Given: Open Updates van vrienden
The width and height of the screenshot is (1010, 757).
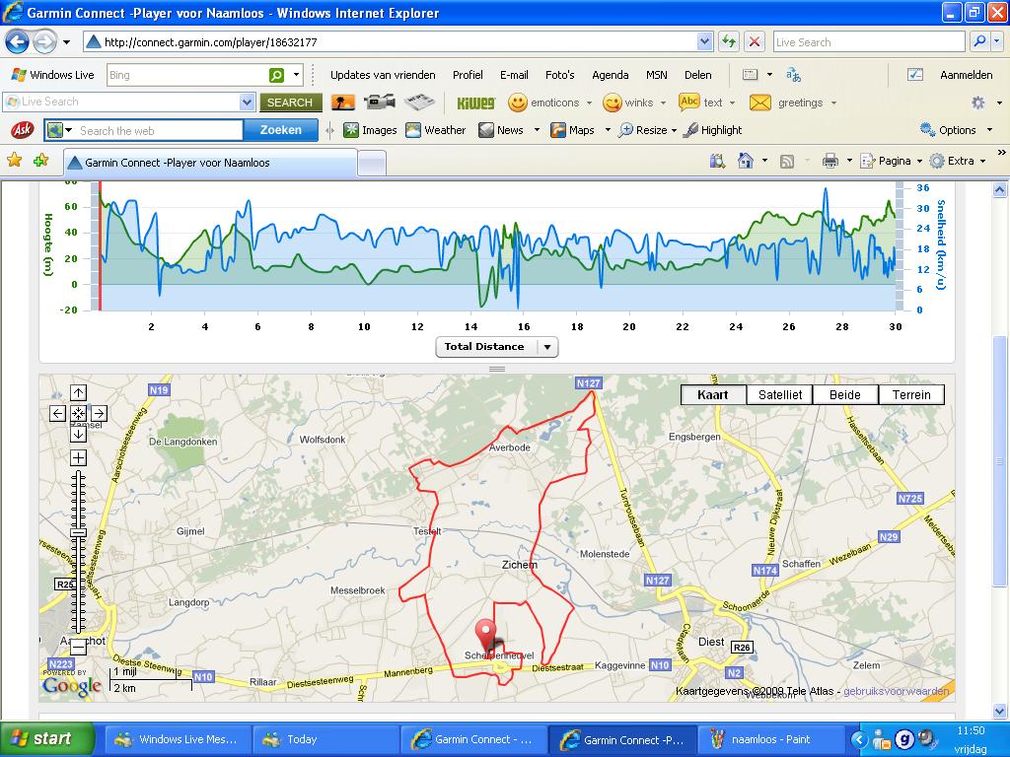Looking at the screenshot, I should (383, 75).
